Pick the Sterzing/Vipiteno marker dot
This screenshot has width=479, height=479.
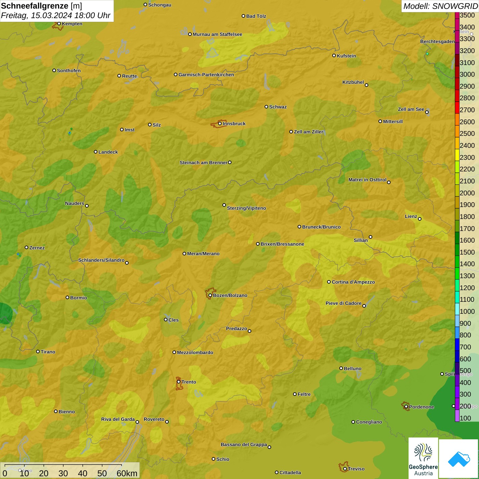(224, 205)
